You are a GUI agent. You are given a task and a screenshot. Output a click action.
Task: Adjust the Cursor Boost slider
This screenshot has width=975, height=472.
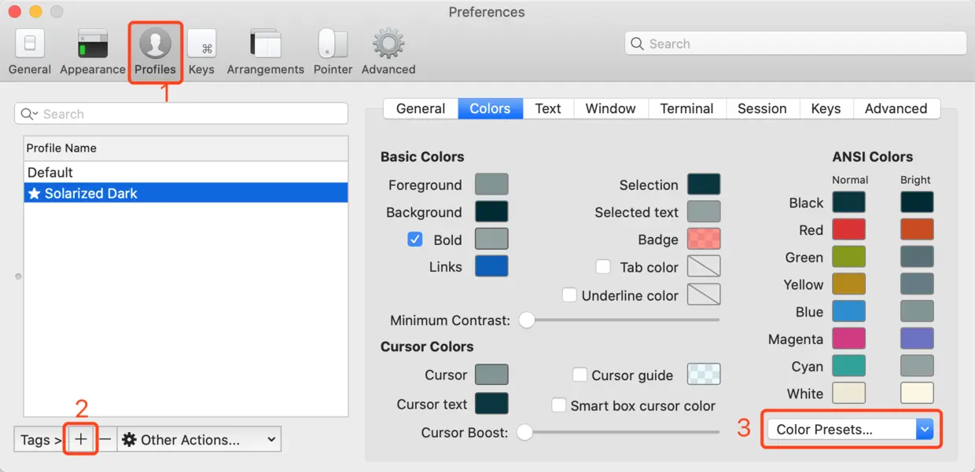tap(524, 432)
